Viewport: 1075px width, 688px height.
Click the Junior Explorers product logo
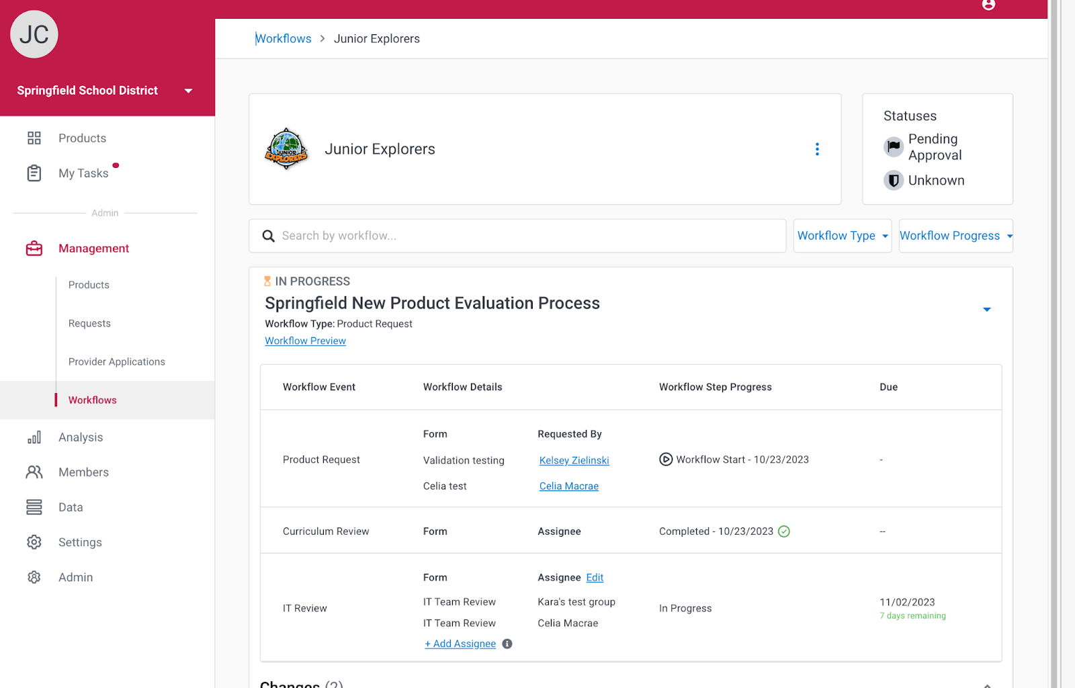click(287, 149)
